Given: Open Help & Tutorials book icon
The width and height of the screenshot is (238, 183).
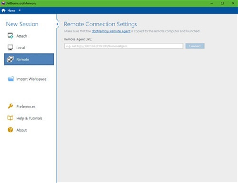Looking at the screenshot, I should point(10,118).
